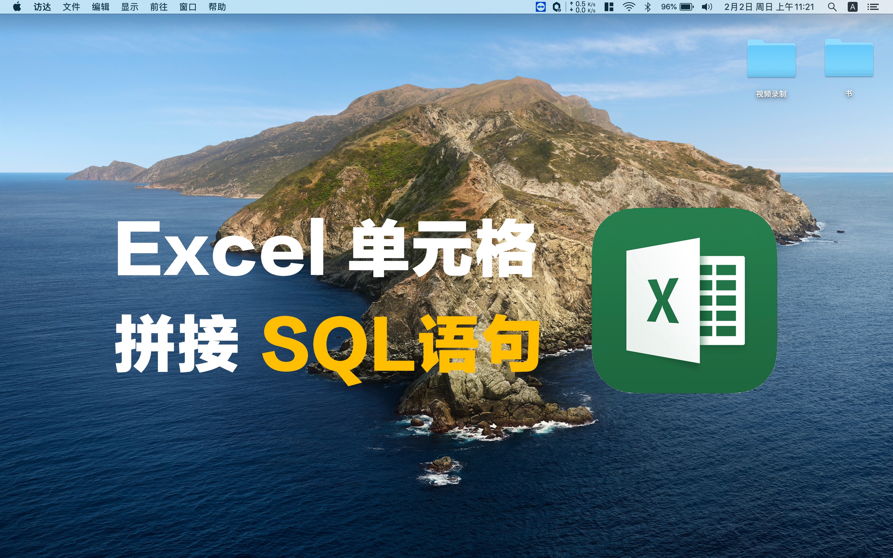
Task: Click the 96% battery indicator
Action: click(x=677, y=7)
